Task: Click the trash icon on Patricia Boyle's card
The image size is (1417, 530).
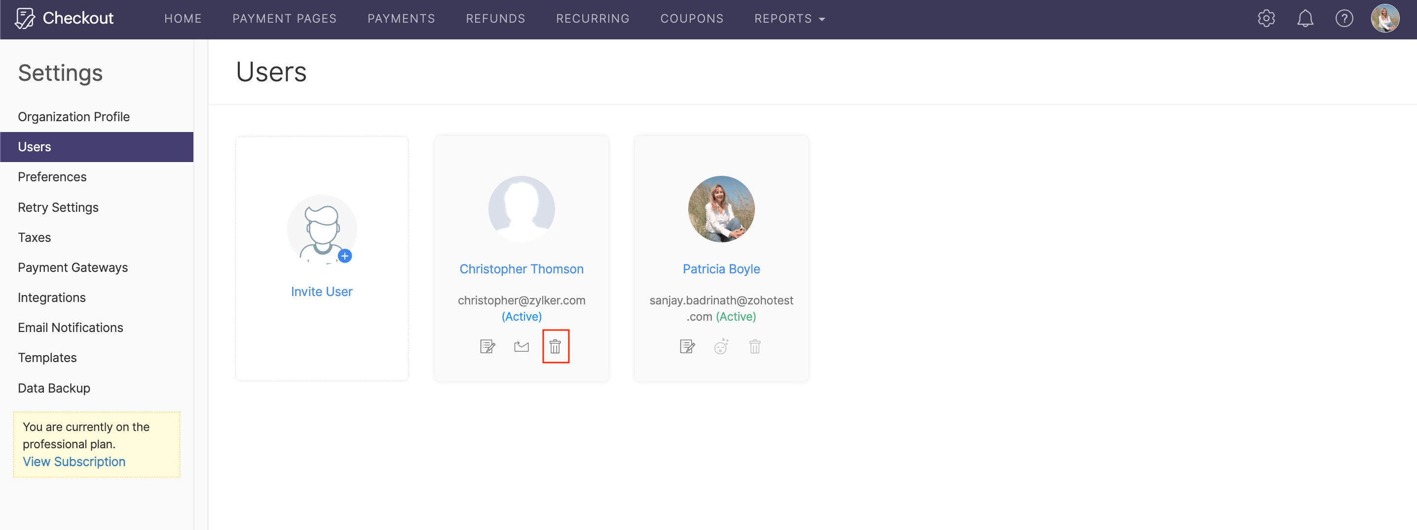Action: point(755,347)
